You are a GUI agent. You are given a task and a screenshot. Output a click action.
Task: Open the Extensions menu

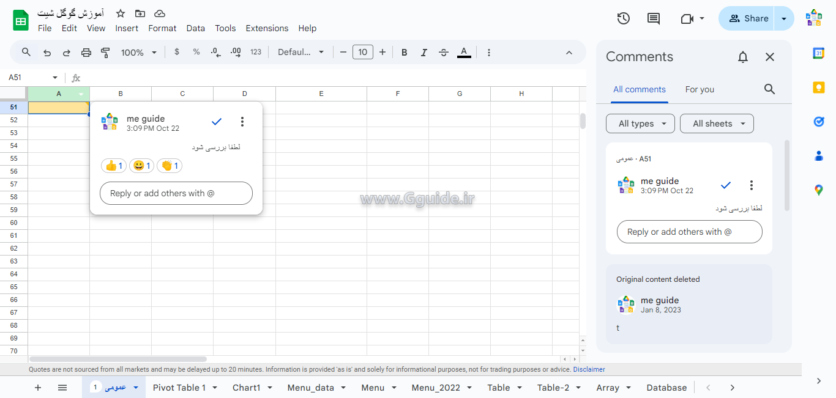click(267, 28)
